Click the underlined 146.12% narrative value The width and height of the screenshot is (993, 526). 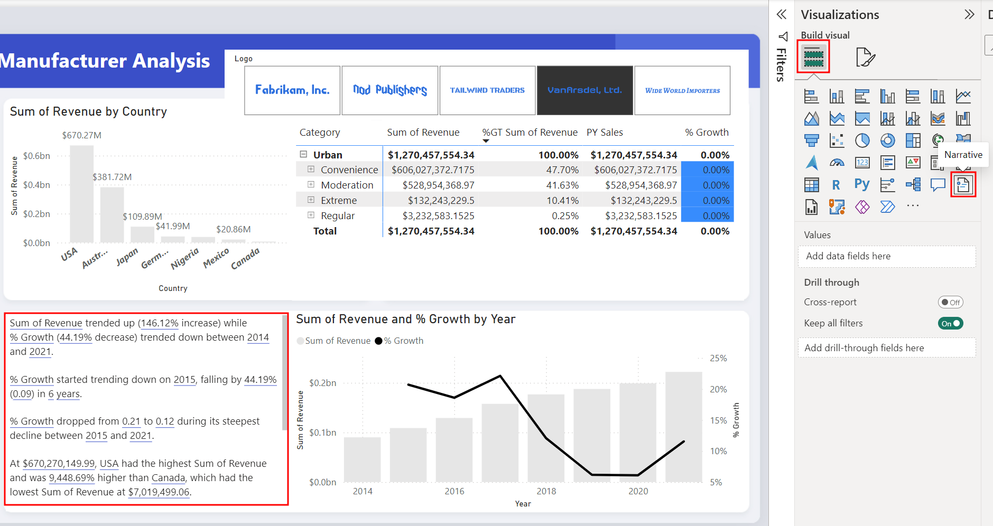pos(159,323)
